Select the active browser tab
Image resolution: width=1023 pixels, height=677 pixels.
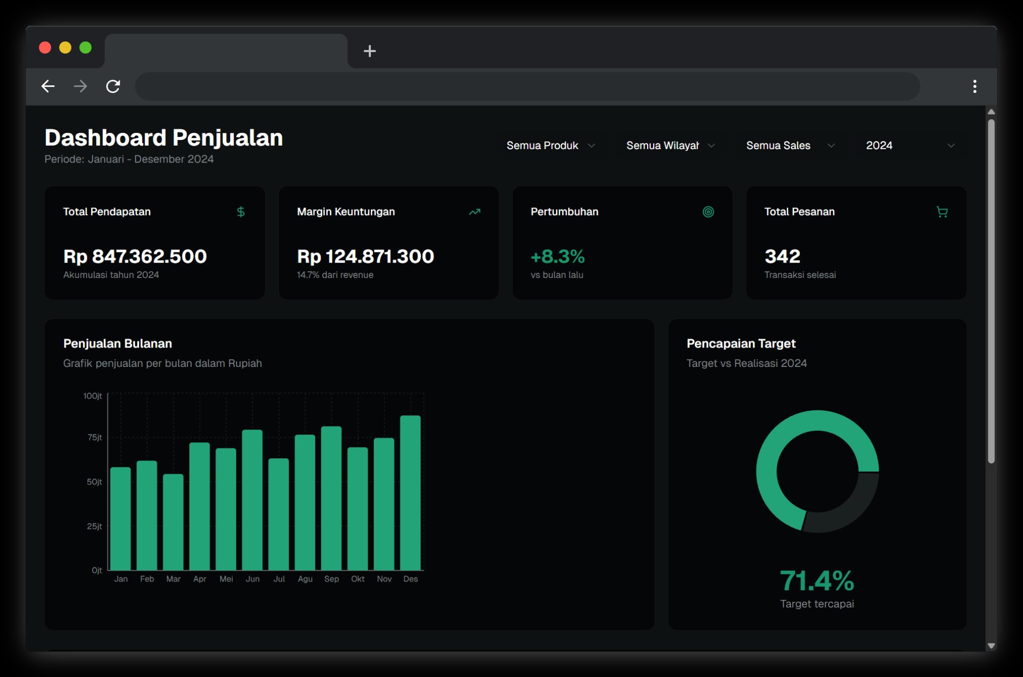click(x=225, y=51)
